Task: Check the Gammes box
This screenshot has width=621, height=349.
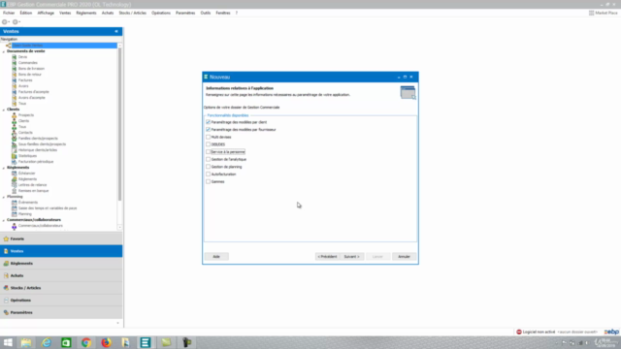Action: [x=208, y=181]
